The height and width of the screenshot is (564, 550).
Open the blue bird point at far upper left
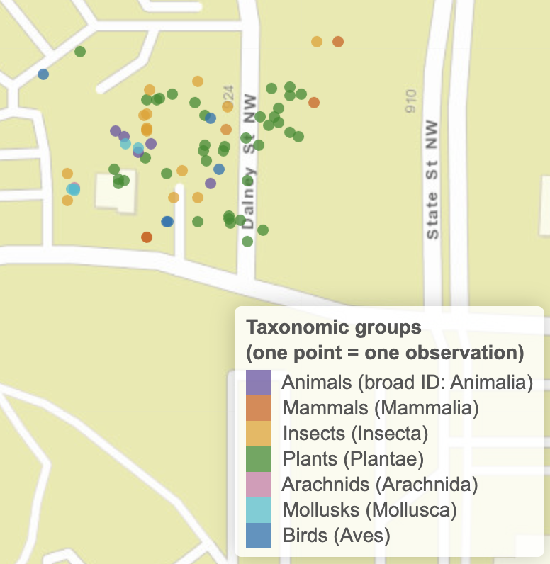43,74
